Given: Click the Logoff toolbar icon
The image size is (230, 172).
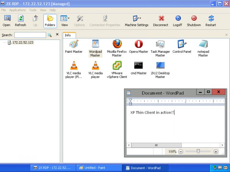Looking at the screenshot, I should (178, 21).
